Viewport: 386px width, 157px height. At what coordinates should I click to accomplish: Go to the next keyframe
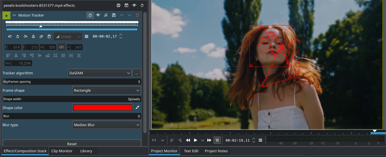point(26,36)
